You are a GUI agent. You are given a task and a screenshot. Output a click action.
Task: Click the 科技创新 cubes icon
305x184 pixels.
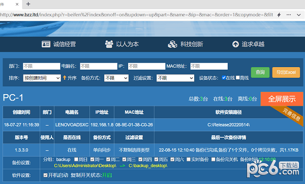[172, 44]
